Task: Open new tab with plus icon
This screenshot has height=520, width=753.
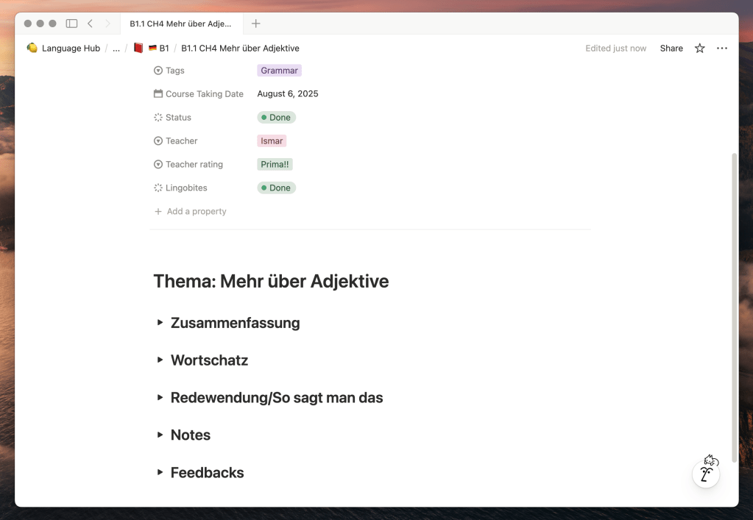Action: coord(256,24)
